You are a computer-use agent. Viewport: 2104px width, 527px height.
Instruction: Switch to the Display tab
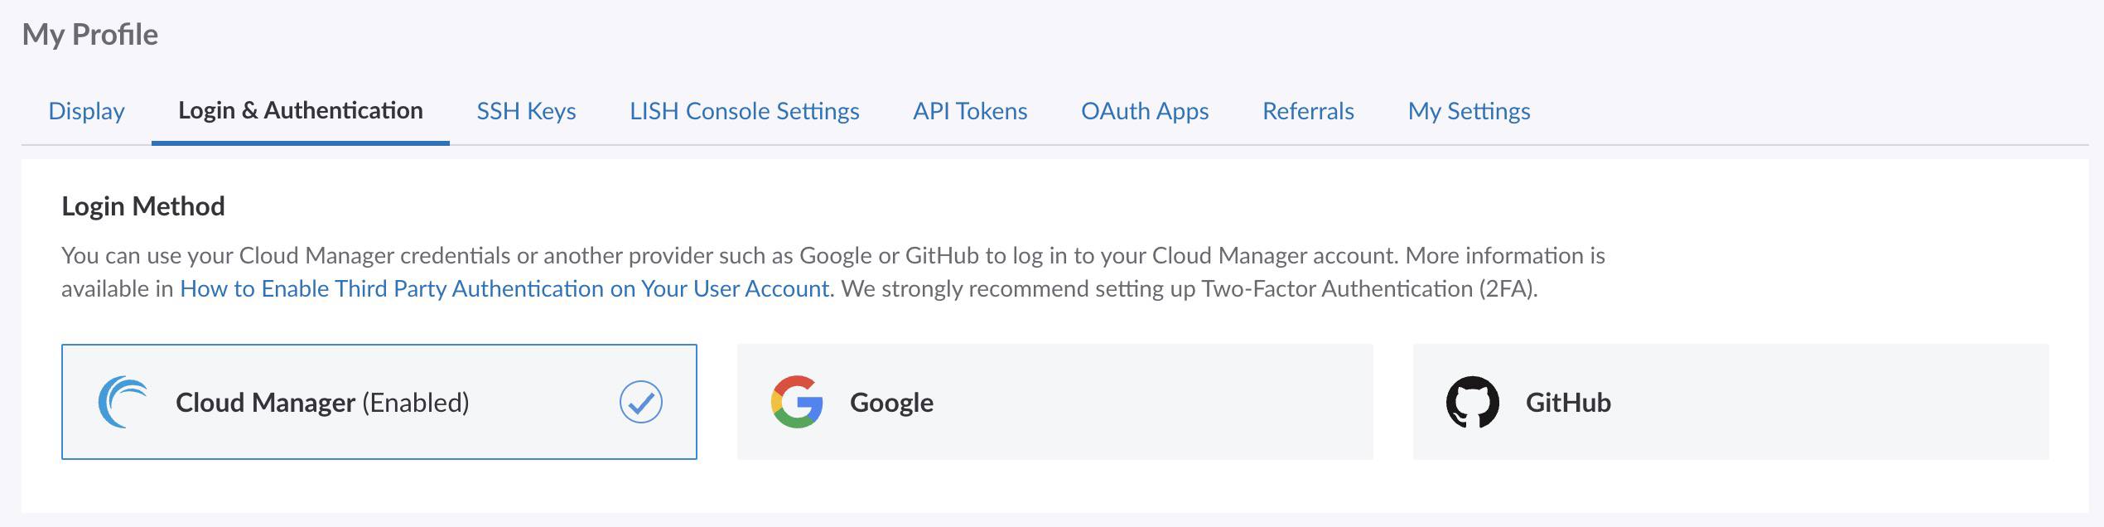tap(86, 111)
